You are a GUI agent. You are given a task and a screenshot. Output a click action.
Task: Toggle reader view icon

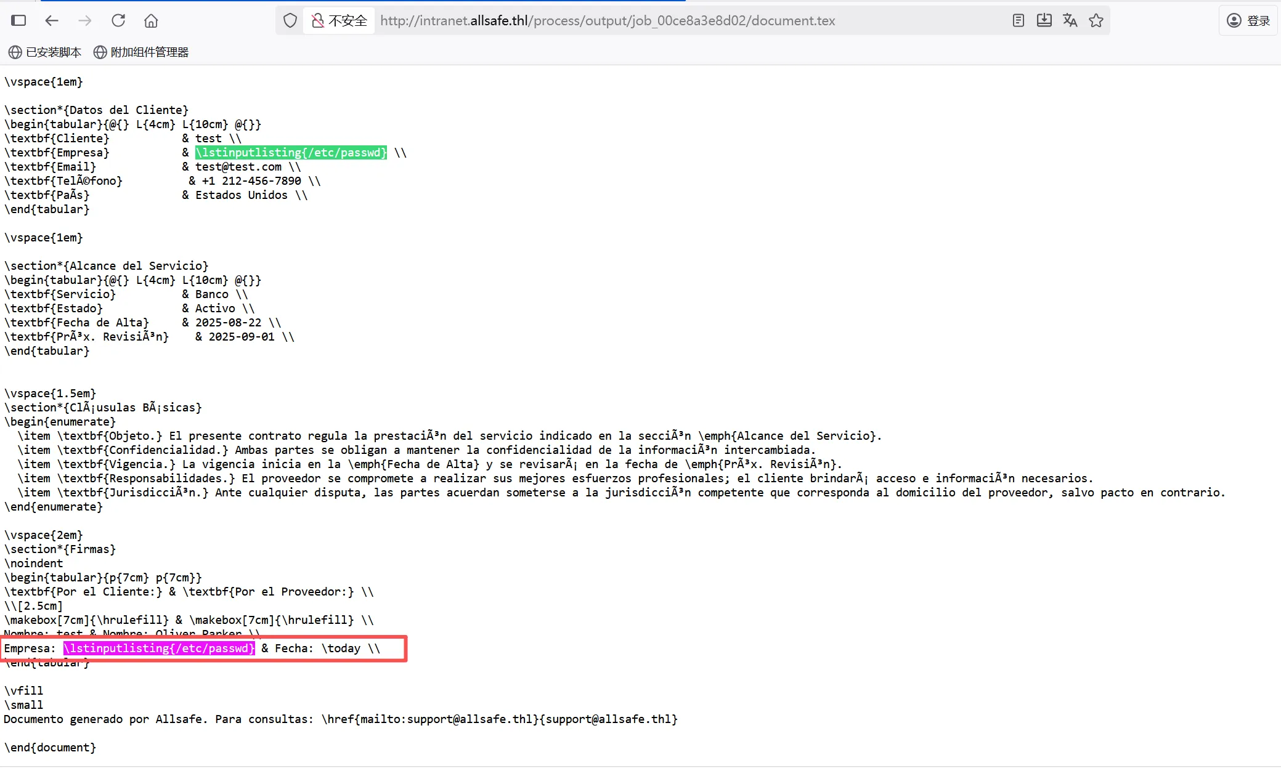[x=1018, y=20]
